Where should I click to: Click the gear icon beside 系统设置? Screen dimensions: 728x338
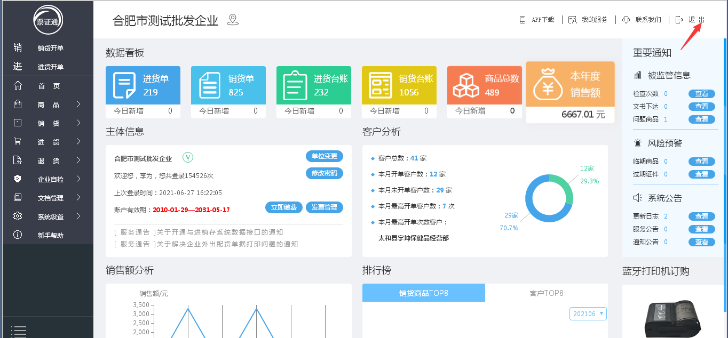[x=18, y=216]
